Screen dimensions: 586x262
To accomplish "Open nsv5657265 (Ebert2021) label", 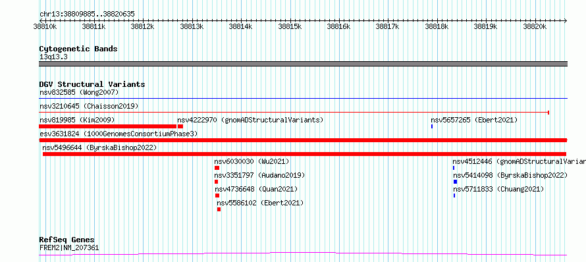I will tap(474, 120).
